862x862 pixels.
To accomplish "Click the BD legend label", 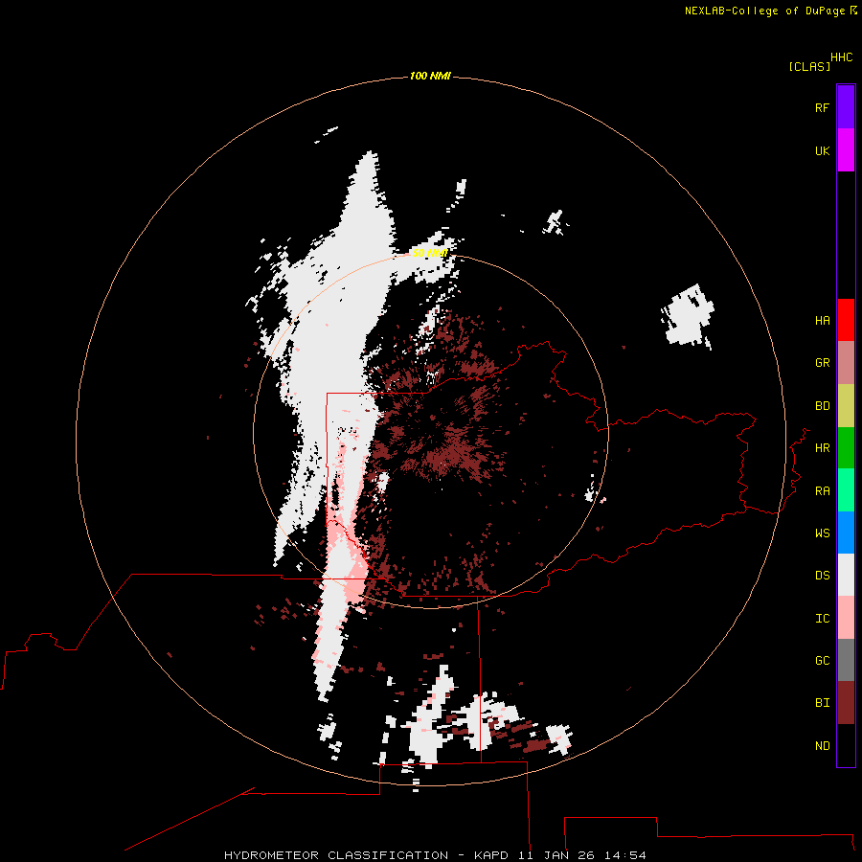I will coord(822,406).
